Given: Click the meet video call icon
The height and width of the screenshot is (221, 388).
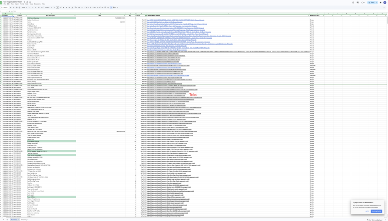Looking at the screenshot, I should point(363,3).
